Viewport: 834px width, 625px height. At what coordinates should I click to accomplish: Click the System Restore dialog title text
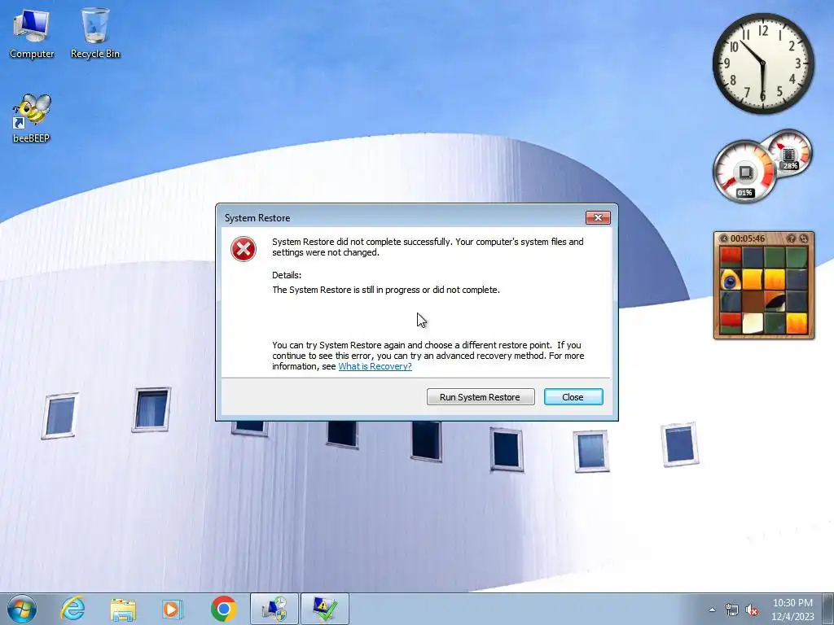coord(257,218)
